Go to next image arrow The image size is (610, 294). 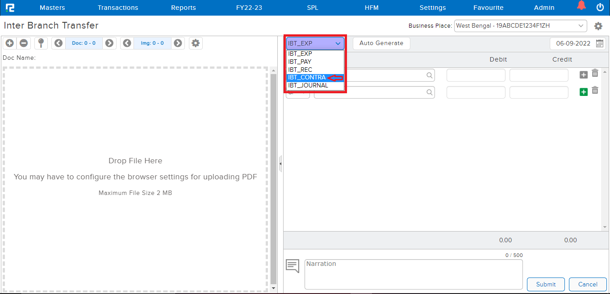click(x=178, y=43)
